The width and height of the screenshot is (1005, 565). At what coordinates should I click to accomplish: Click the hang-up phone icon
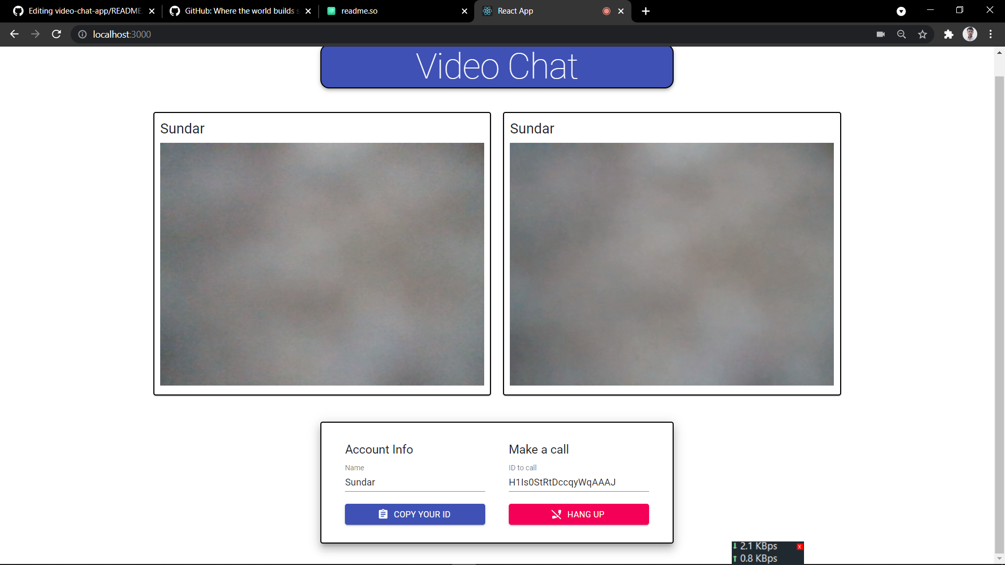click(556, 514)
